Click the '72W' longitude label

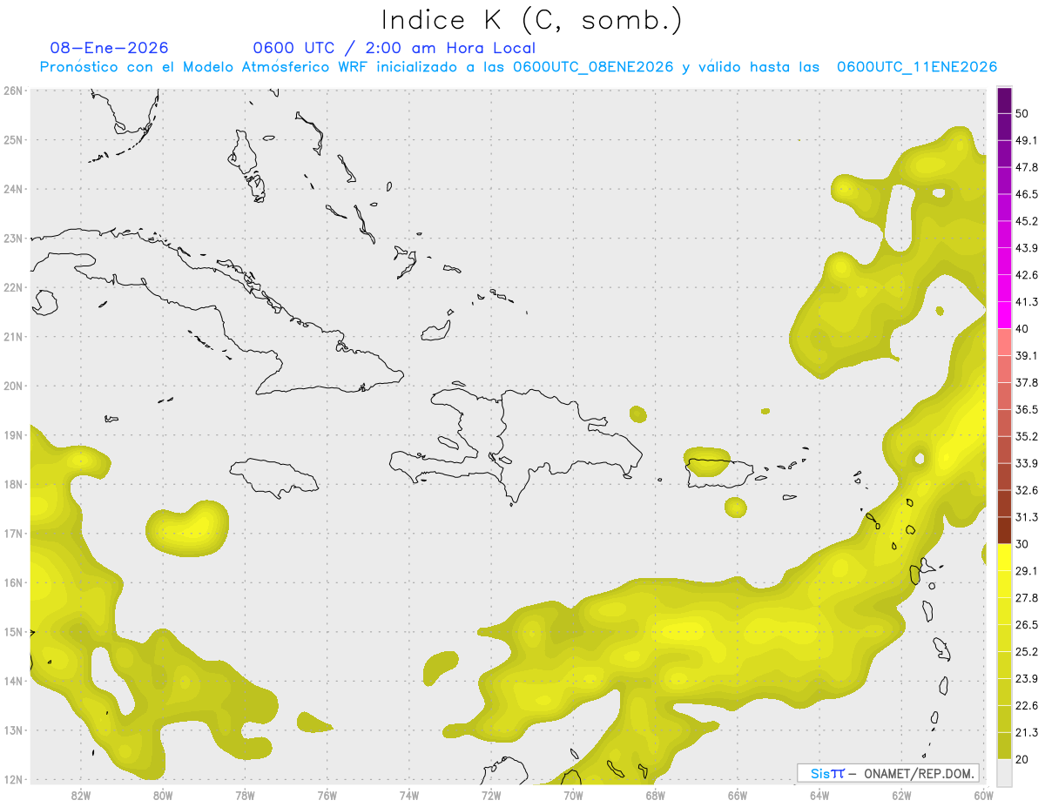click(x=491, y=795)
